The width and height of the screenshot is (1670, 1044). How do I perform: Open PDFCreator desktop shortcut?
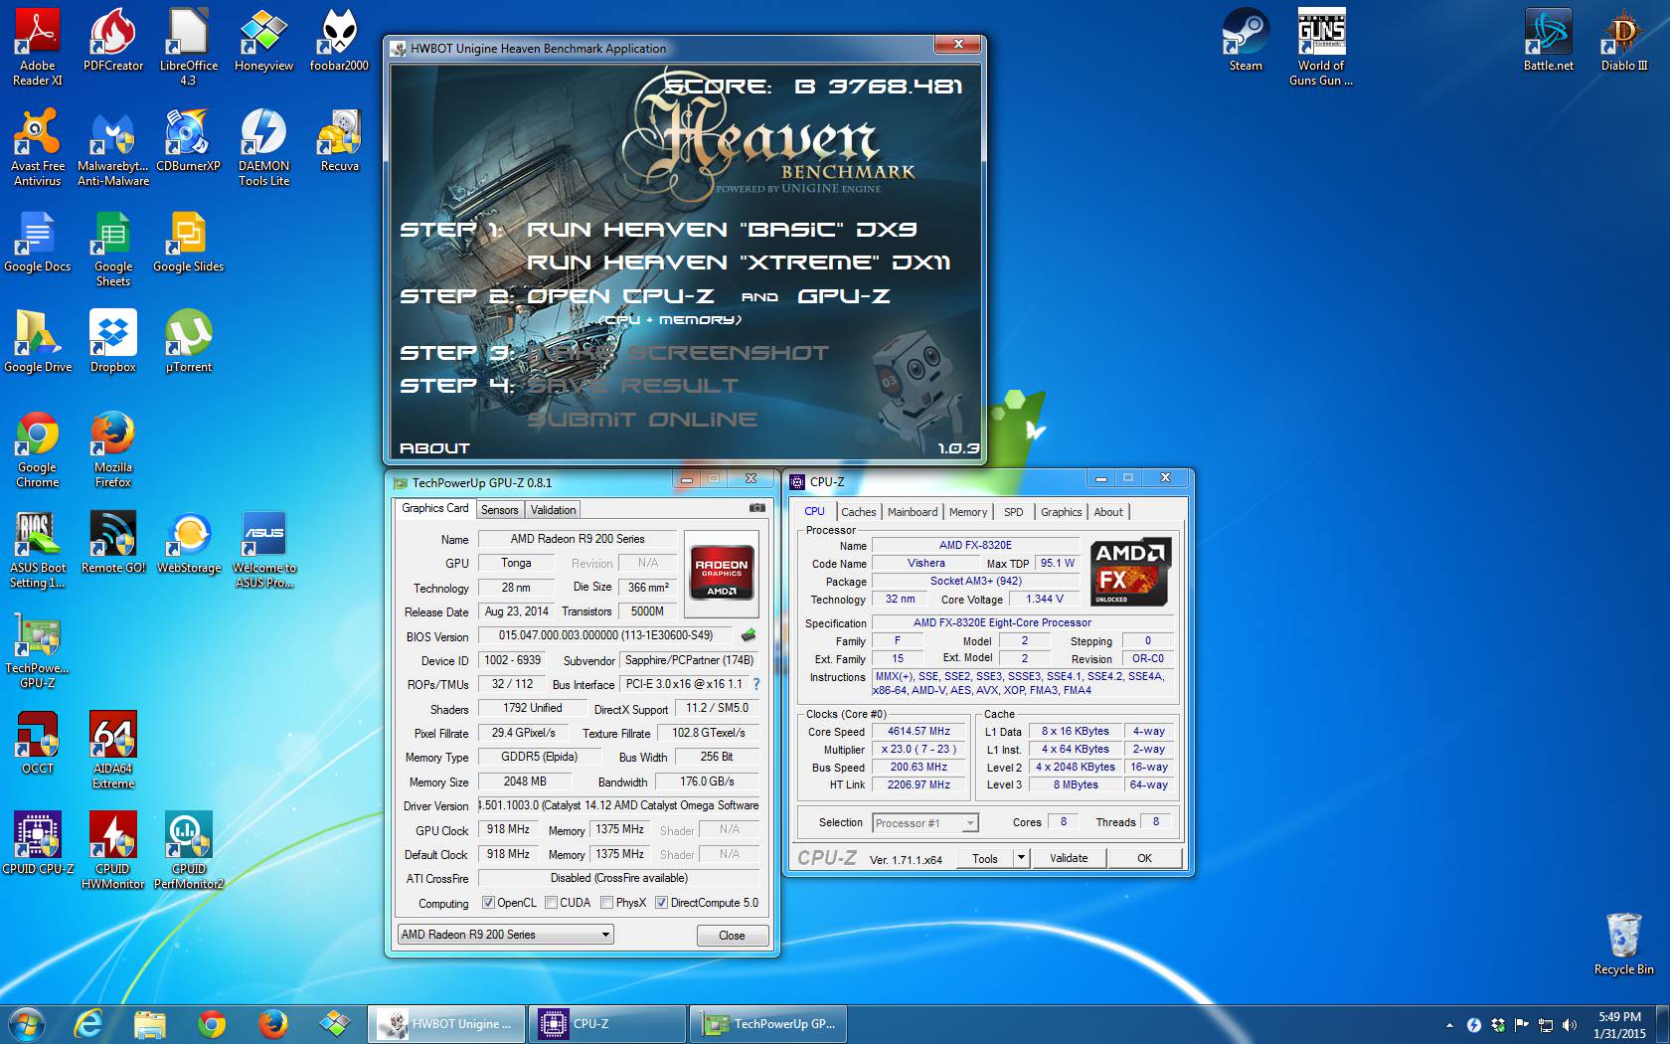pyautogui.click(x=113, y=40)
